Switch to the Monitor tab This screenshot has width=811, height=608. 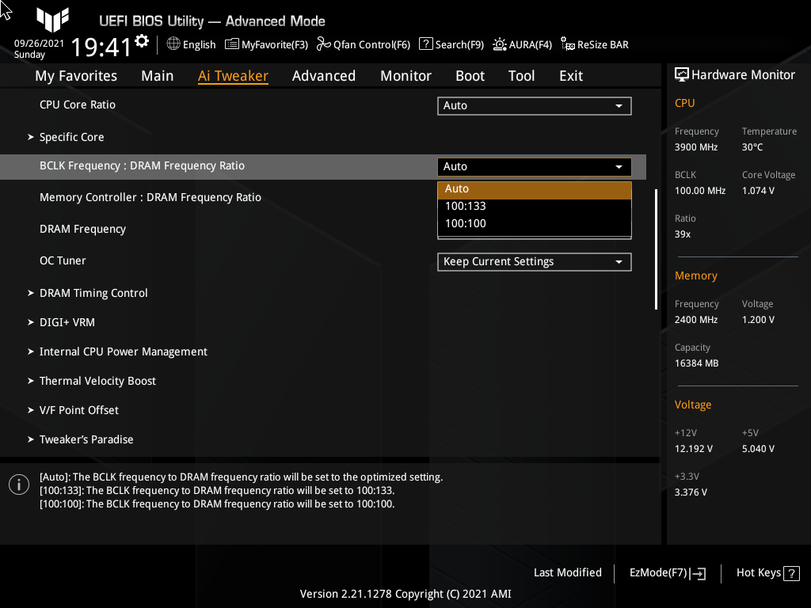(405, 75)
